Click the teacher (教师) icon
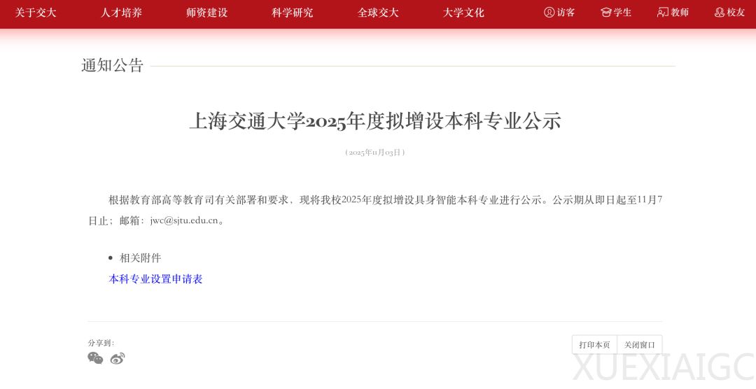The image size is (756, 389). [662, 13]
